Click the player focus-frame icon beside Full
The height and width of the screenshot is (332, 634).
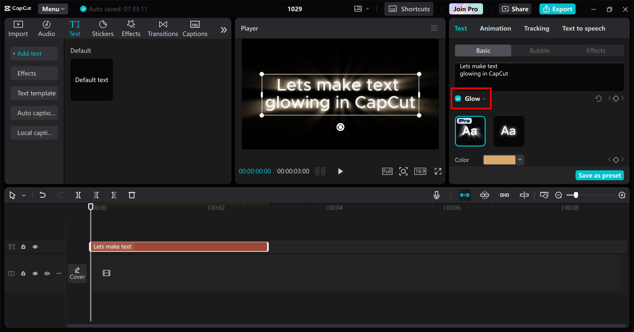click(x=404, y=171)
